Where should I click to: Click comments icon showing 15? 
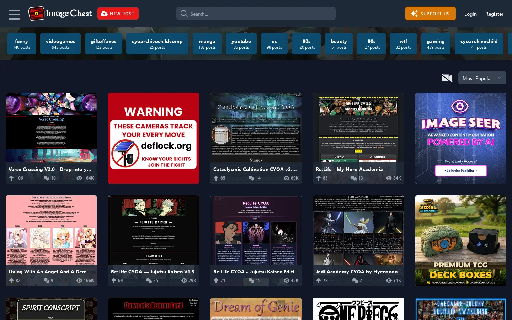pyautogui.click(x=251, y=281)
